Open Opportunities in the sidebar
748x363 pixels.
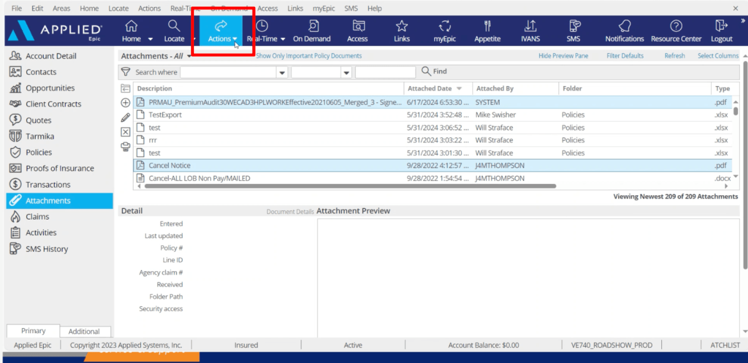(50, 88)
